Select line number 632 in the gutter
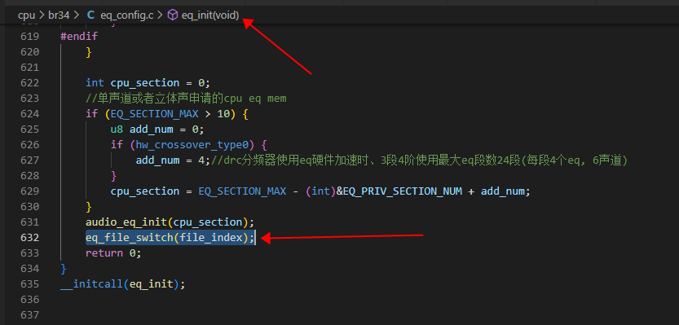Viewport: 679px width, 325px height. pos(30,238)
